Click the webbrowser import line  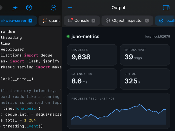pos(12,49)
